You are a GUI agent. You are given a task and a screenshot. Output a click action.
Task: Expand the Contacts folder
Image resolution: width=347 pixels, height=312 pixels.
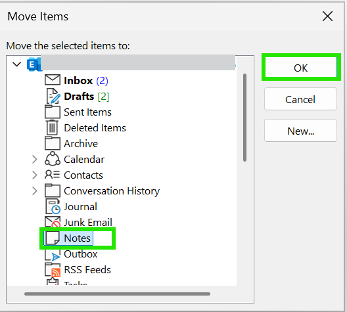(x=35, y=175)
